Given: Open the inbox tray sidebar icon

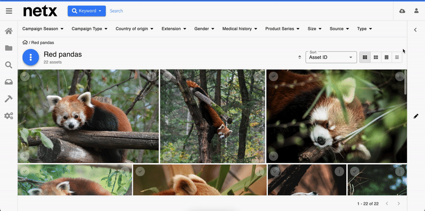Looking at the screenshot, I should click(8, 82).
